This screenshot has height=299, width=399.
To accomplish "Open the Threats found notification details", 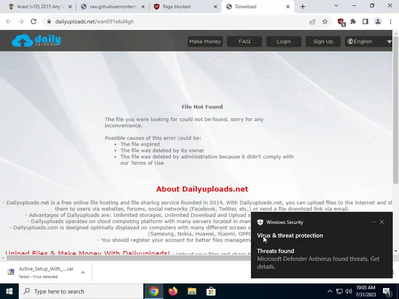I will tap(318, 259).
